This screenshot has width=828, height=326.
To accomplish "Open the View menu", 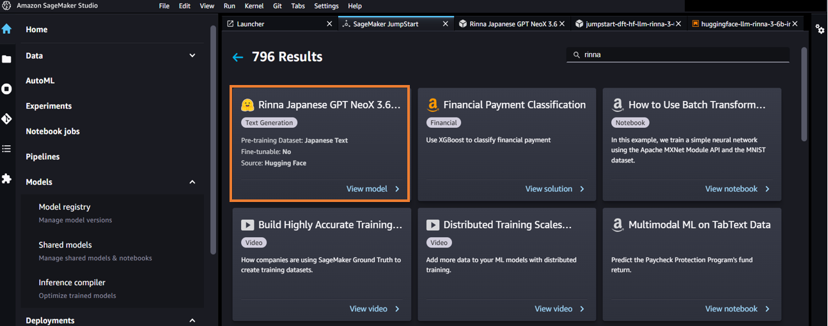I will tap(207, 6).
